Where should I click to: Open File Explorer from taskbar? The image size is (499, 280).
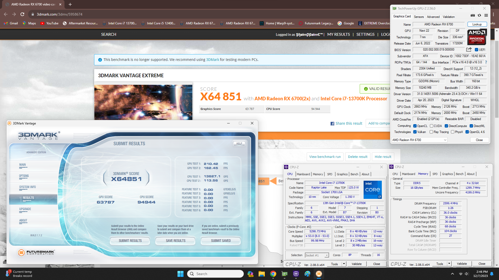[x=261, y=274]
